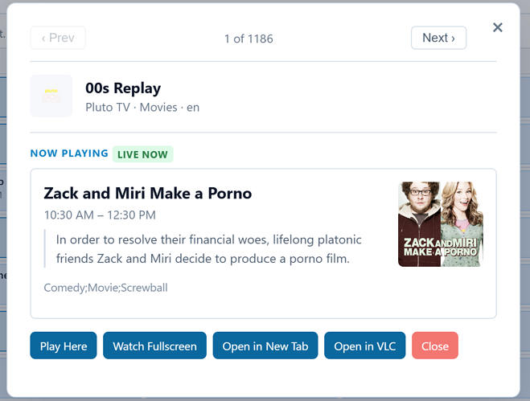Click the 1 of 1186 counter
This screenshot has height=401, width=530.
(249, 39)
